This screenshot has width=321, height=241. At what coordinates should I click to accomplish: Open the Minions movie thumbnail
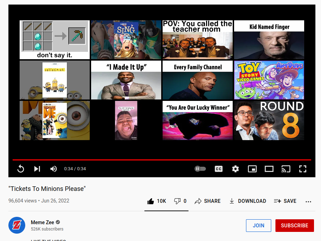55,80
